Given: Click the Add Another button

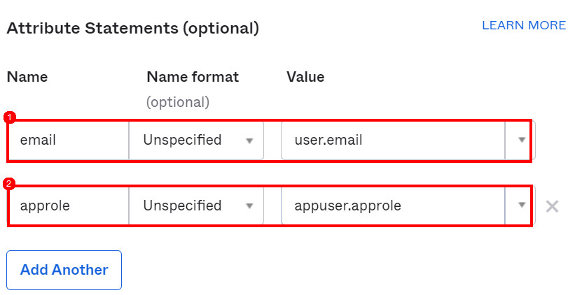Looking at the screenshot, I should 64,270.
